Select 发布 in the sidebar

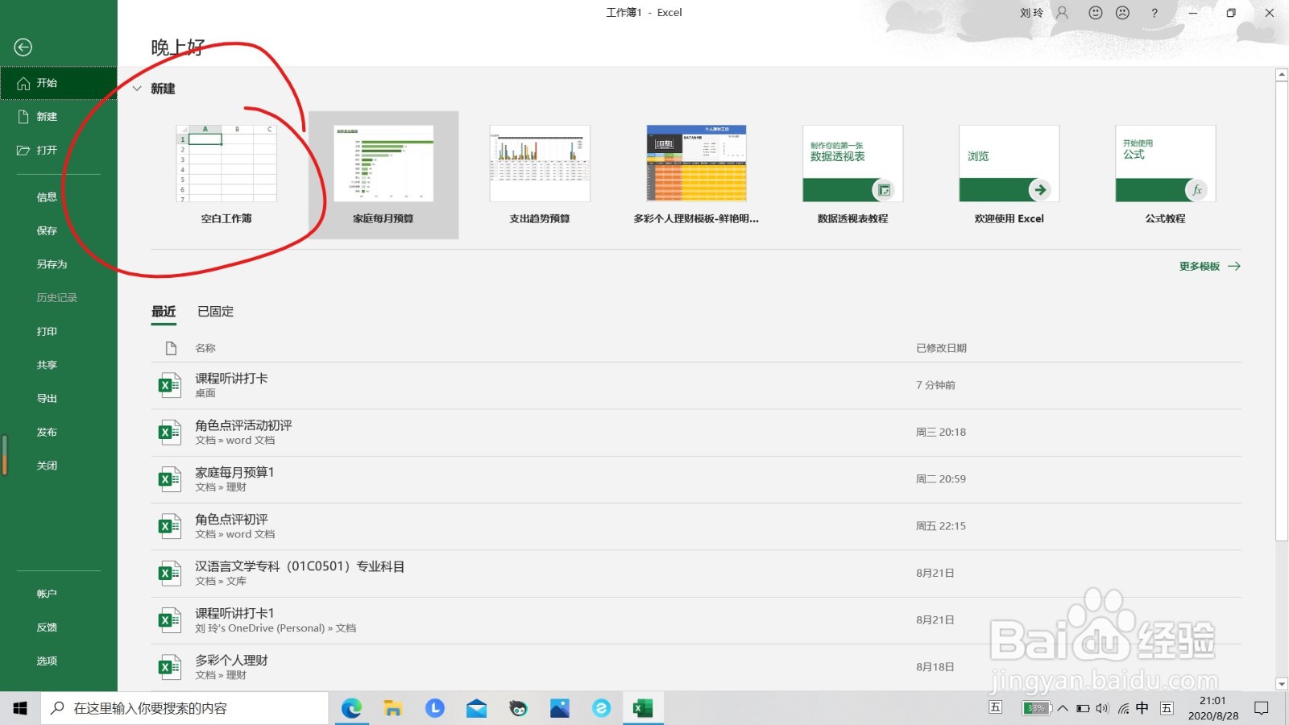(59, 432)
